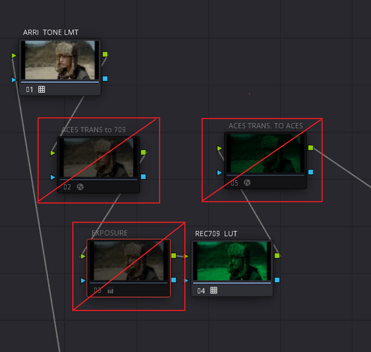This screenshot has width=371, height=352.
Task: Click node number '04'
Action: (201, 291)
